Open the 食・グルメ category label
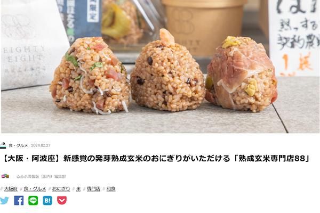Viewport: 320px width, 213px height. tap(18, 145)
